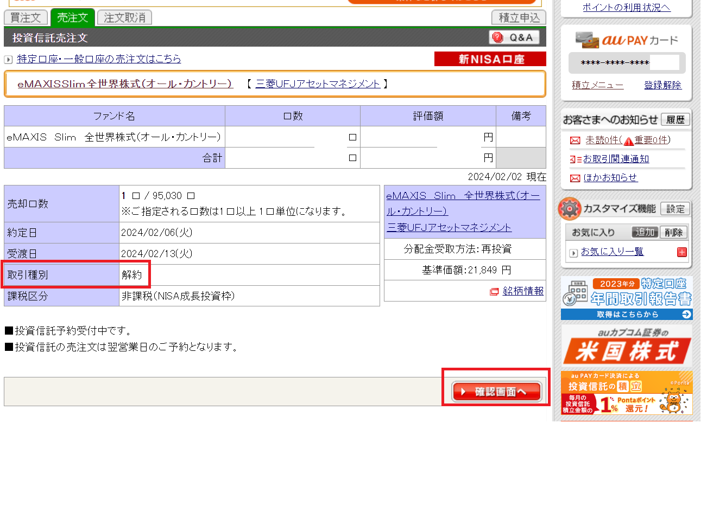Click the Q&A help icon button
Viewport: 707px width, 519px height.
tap(514, 37)
